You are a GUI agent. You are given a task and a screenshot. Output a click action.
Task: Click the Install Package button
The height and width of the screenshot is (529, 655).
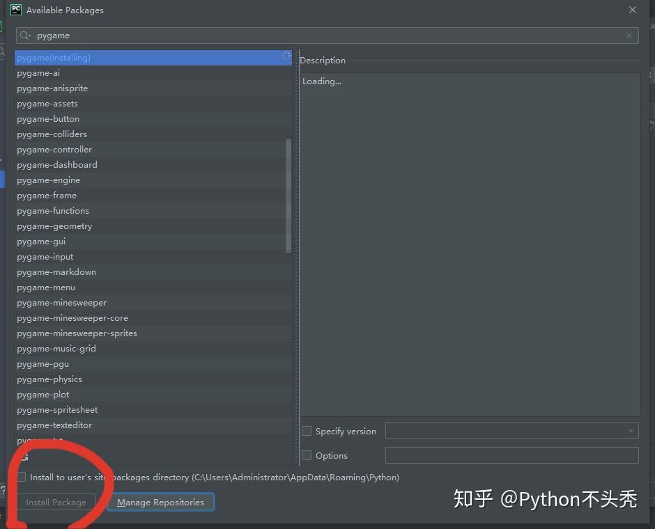[55, 501]
